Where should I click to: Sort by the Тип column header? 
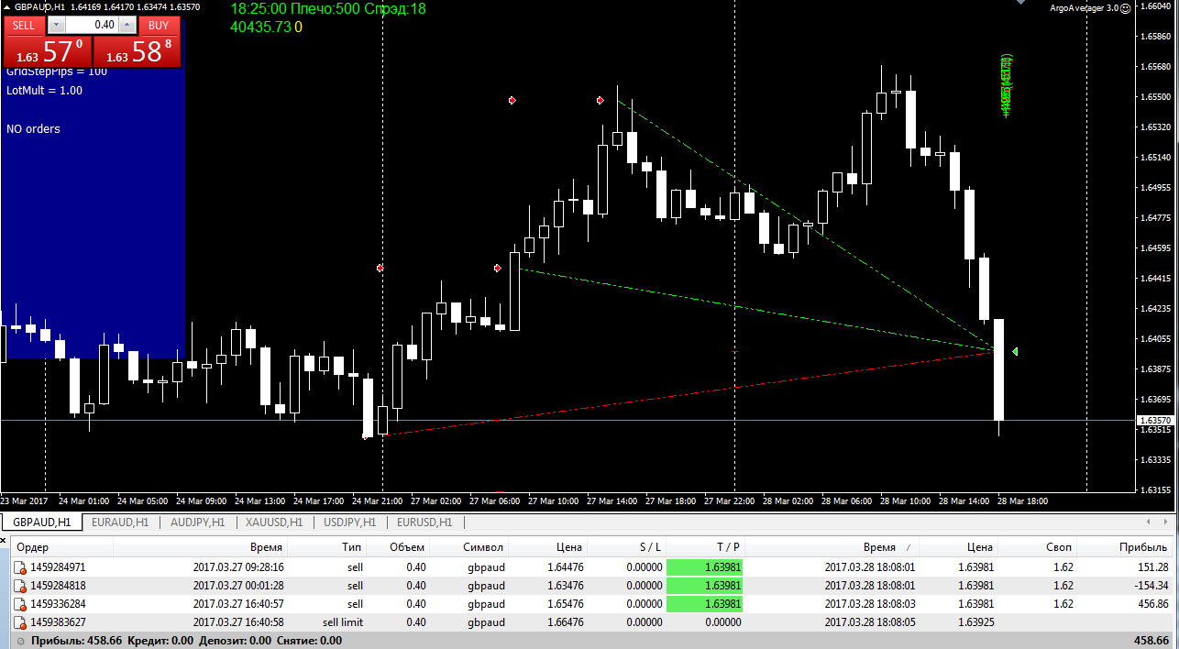(x=327, y=547)
